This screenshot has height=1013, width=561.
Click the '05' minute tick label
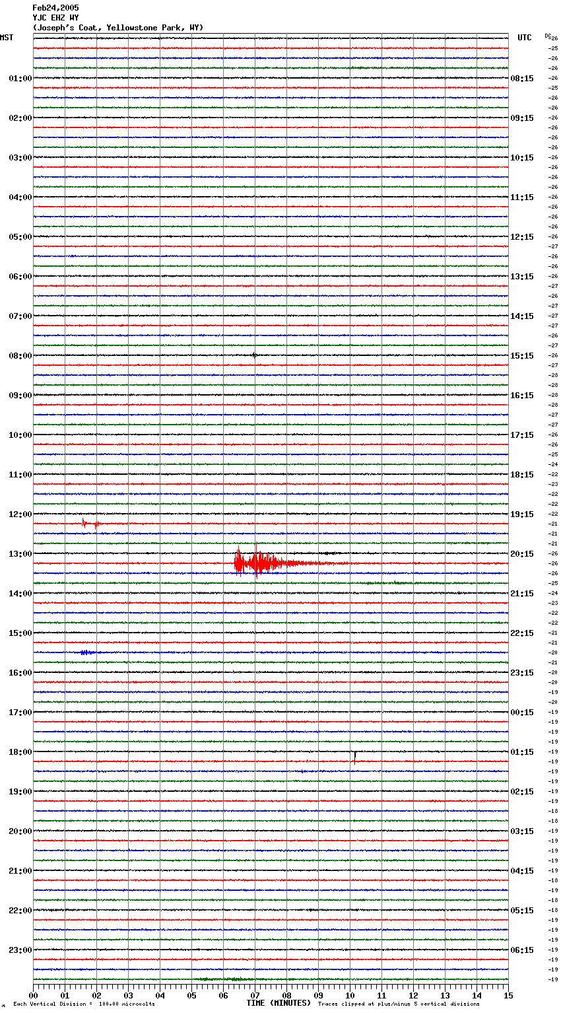pos(191,995)
